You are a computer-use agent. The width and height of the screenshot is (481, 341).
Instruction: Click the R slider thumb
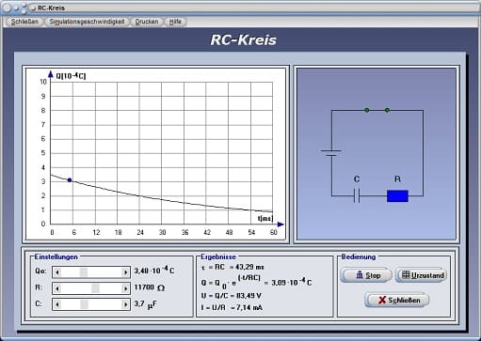pos(95,288)
